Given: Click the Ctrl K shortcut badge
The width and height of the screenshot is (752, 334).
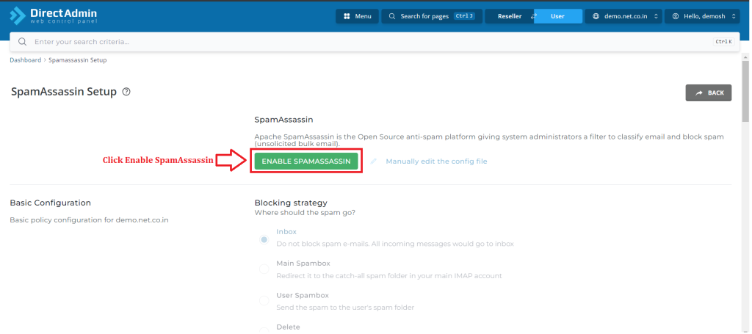Looking at the screenshot, I should (723, 42).
